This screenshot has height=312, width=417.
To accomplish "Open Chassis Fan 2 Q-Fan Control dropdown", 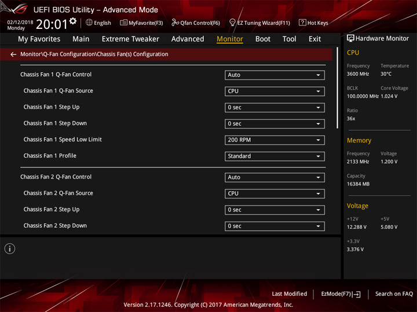I will (x=275, y=177).
